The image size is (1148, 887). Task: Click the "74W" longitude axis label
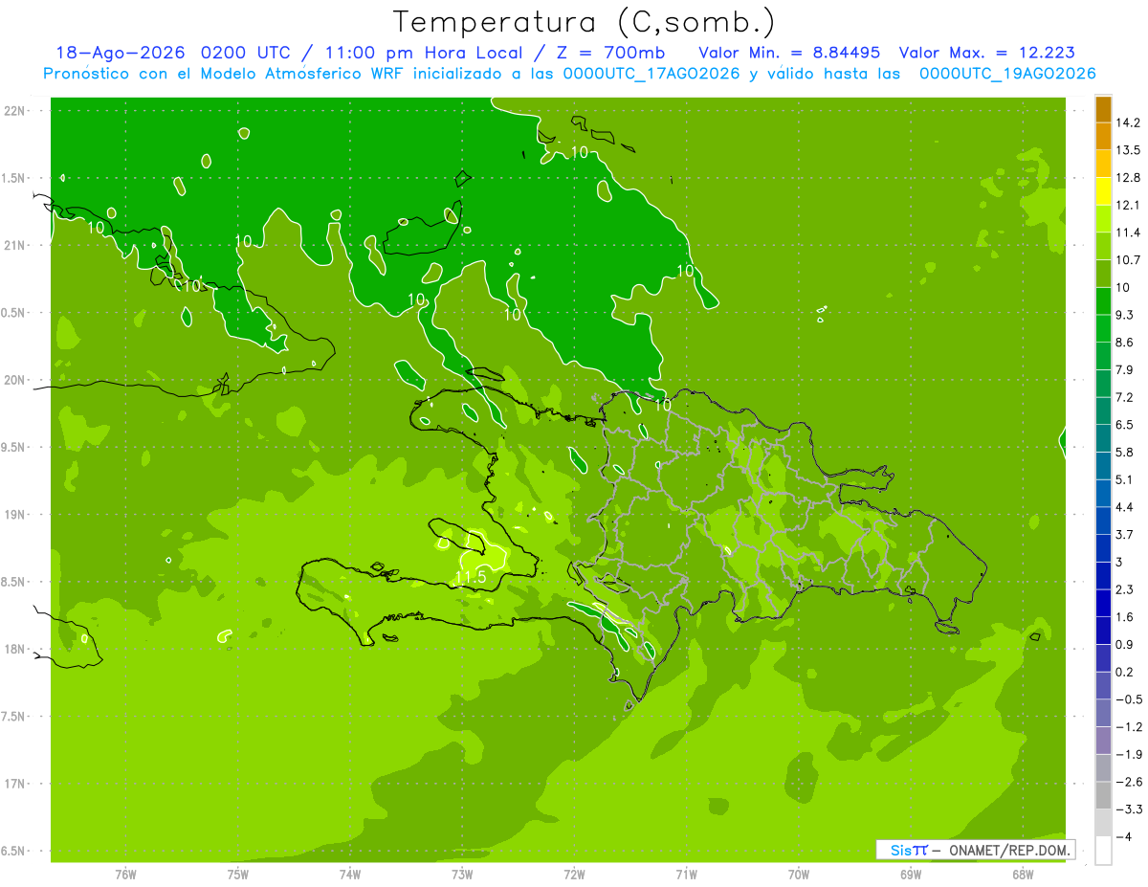[x=349, y=875]
